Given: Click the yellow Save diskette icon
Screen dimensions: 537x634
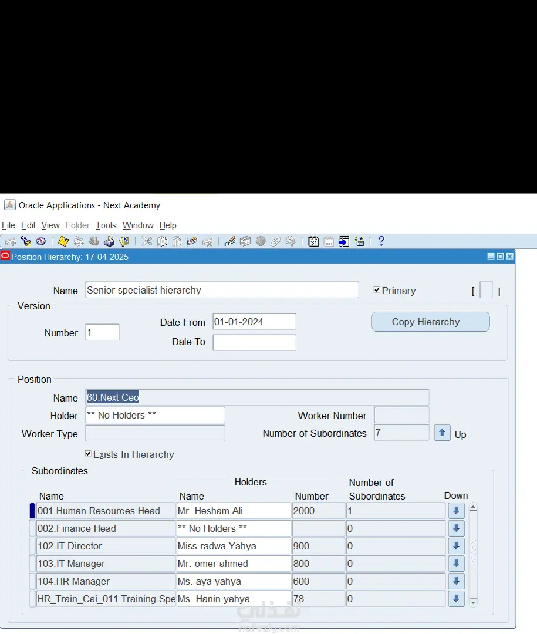Looking at the screenshot, I should click(x=63, y=242).
